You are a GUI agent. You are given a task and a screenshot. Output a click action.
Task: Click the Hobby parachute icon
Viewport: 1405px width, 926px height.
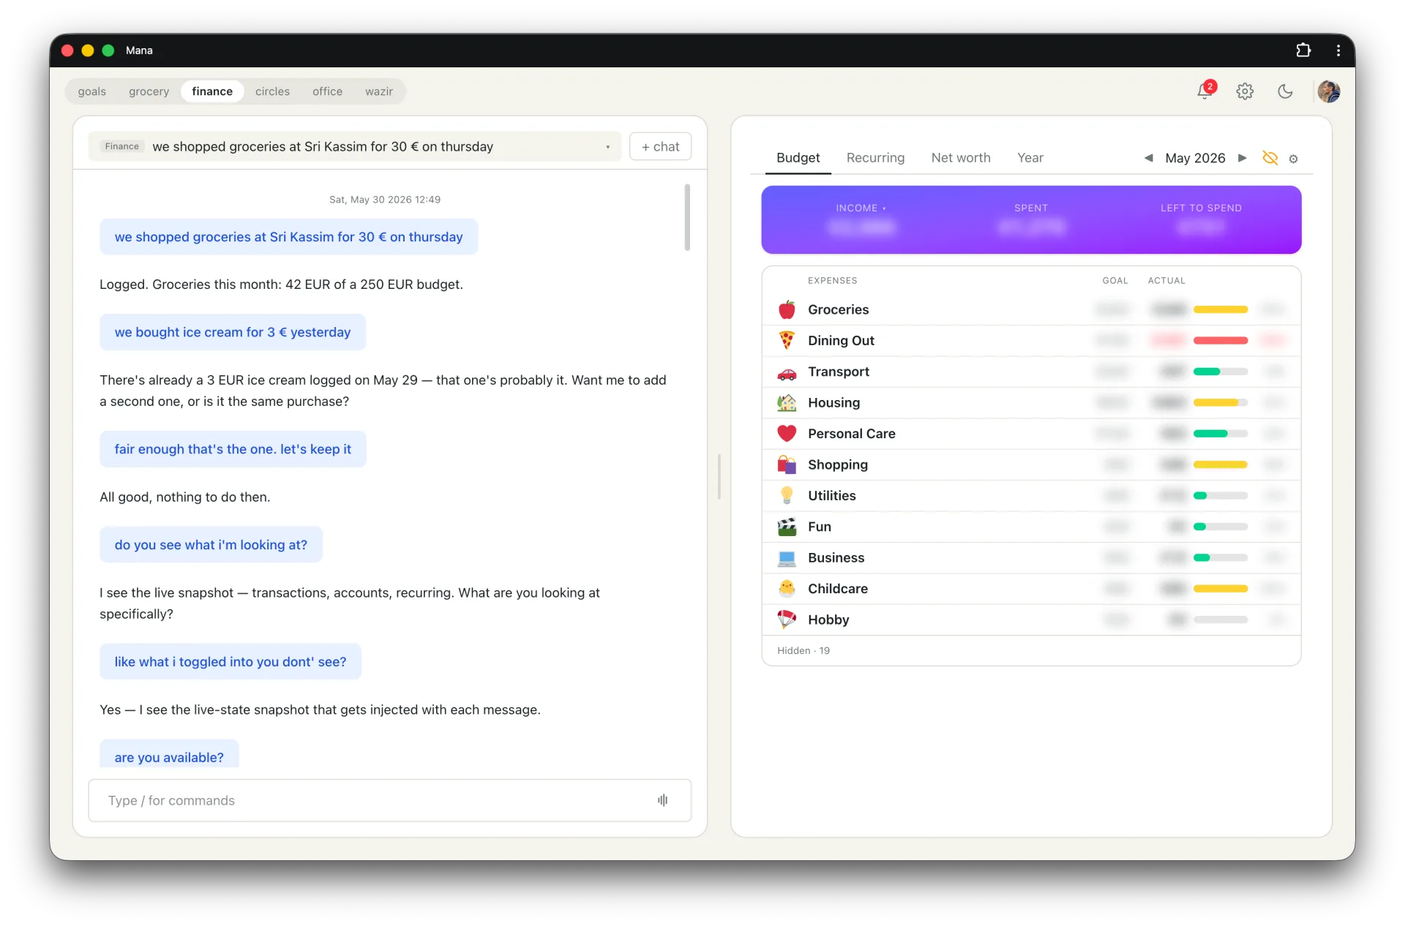(x=787, y=620)
